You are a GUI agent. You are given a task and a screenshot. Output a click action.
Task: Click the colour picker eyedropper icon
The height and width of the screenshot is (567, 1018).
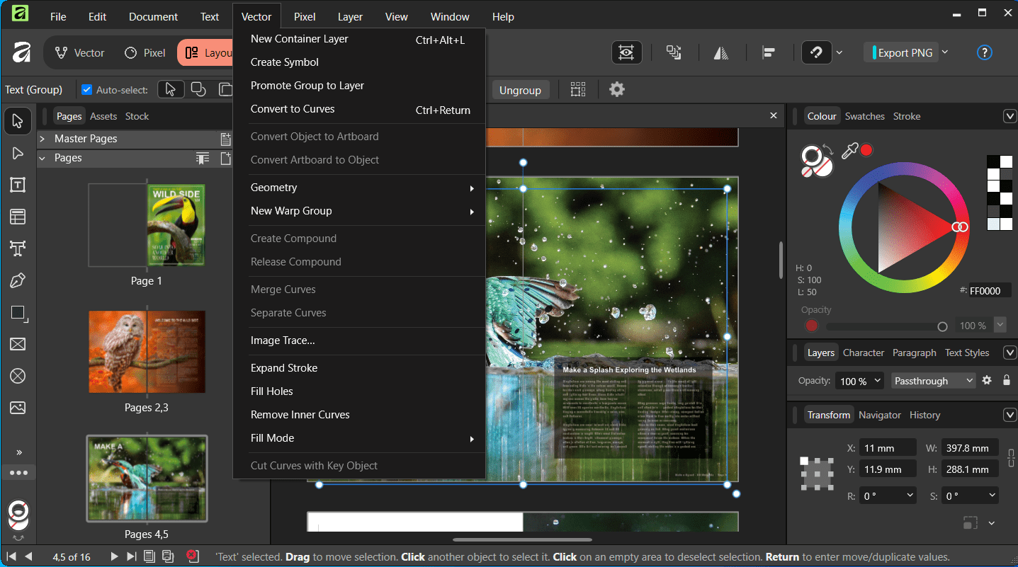tap(848, 151)
